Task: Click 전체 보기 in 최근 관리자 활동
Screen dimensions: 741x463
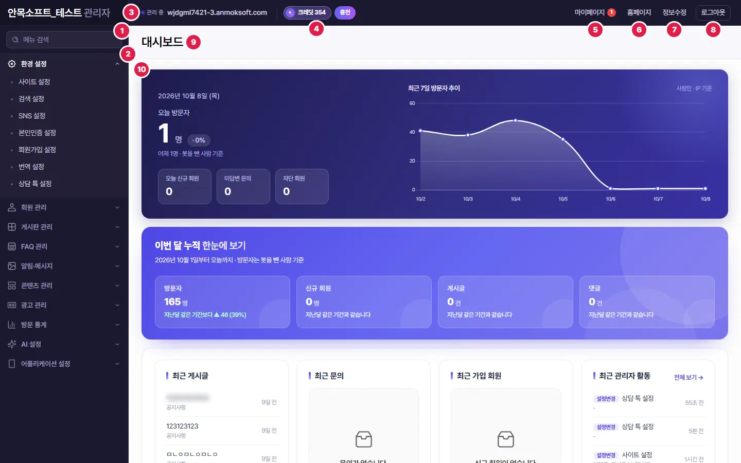Action: click(689, 377)
